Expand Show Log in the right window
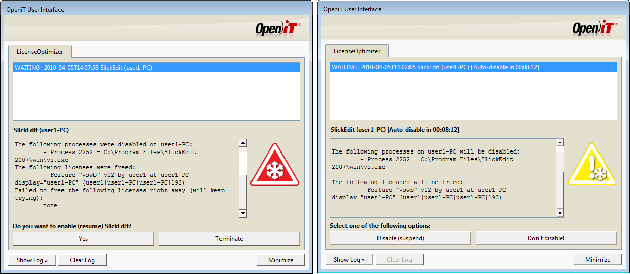 (x=349, y=260)
